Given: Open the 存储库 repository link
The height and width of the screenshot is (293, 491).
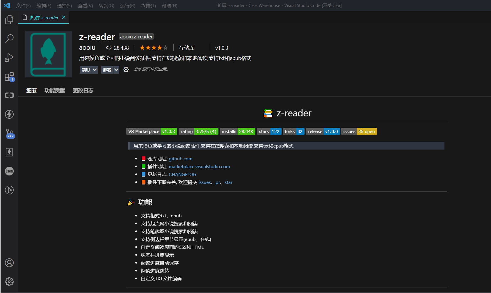Looking at the screenshot, I should (x=186, y=48).
